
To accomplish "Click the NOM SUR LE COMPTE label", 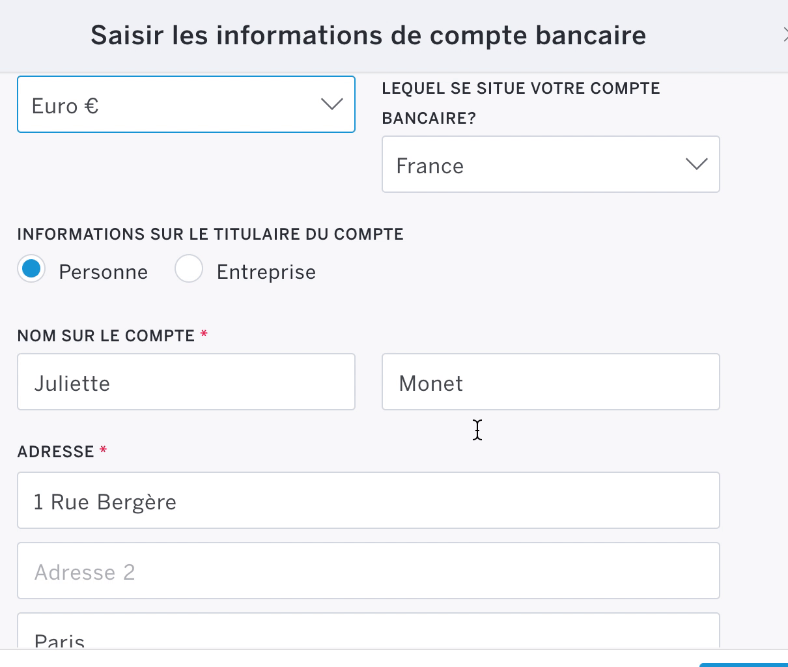I will click(106, 336).
